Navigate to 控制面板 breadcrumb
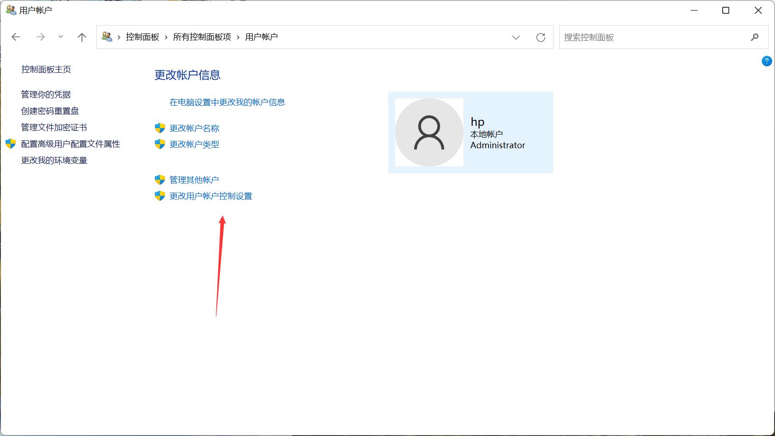 pos(142,37)
